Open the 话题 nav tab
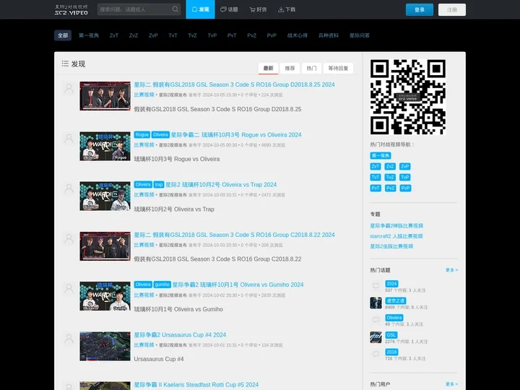Image resolution: width=520 pixels, height=390 pixels. click(229, 9)
